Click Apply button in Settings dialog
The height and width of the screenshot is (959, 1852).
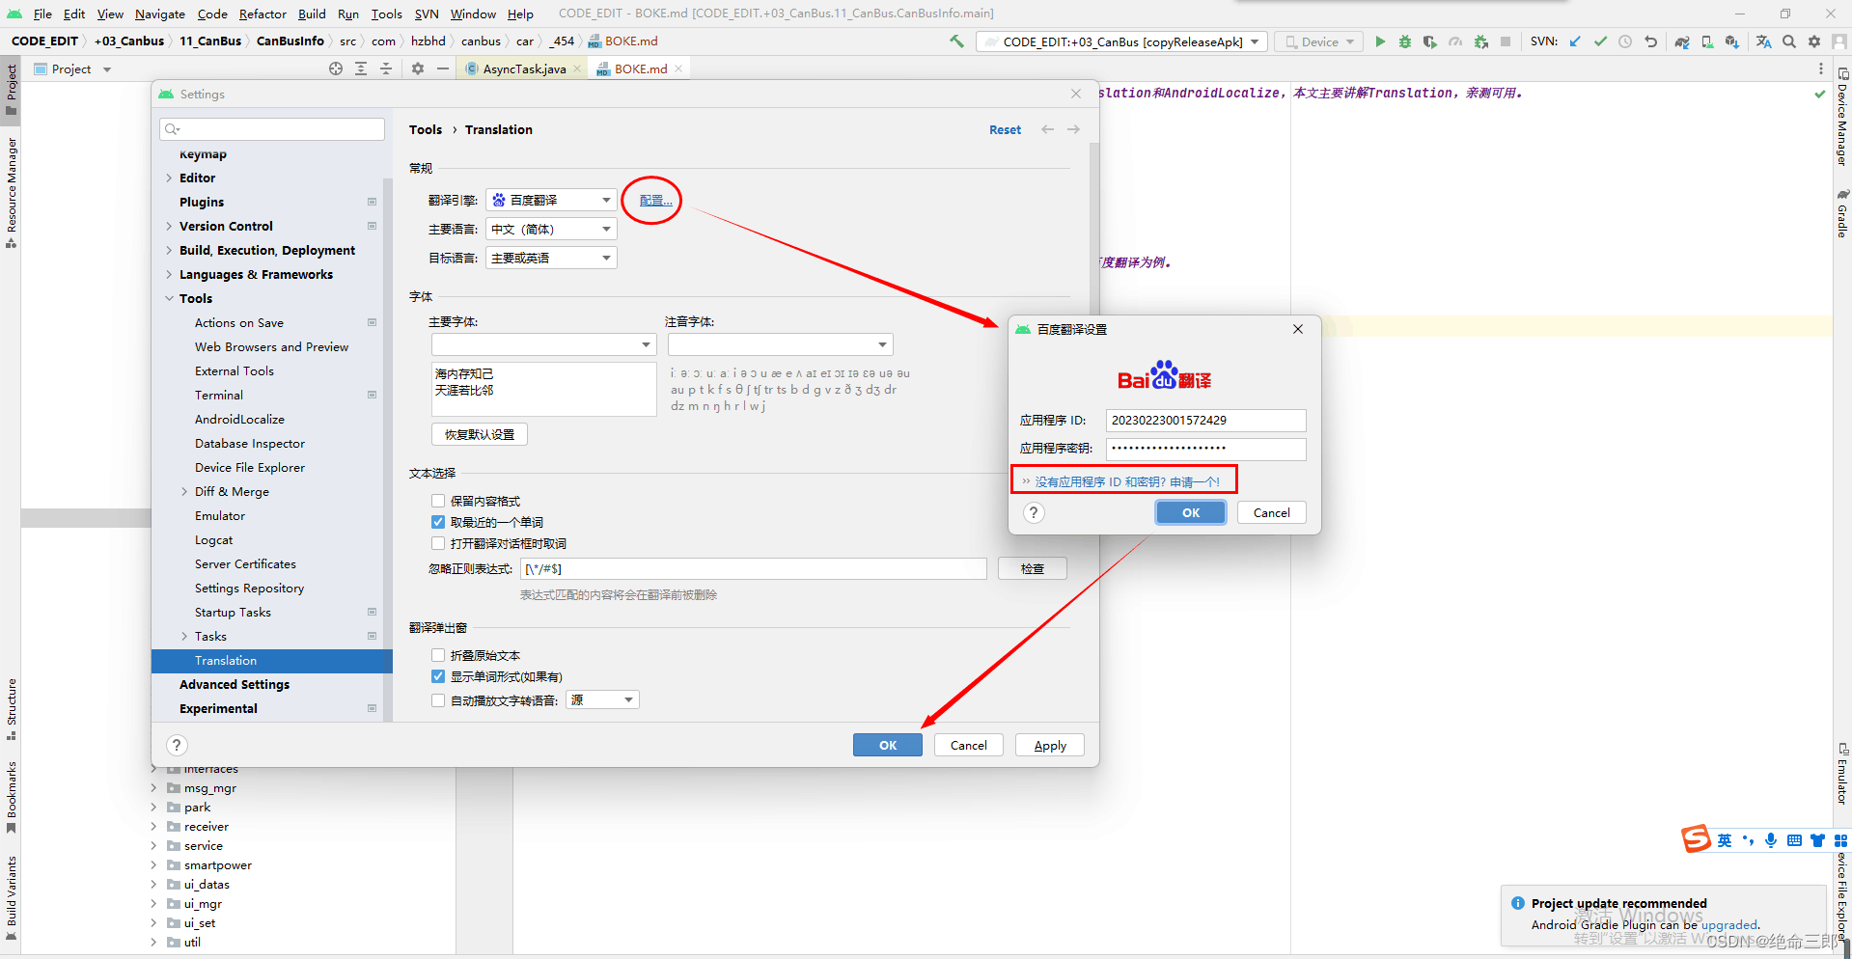(x=1050, y=745)
